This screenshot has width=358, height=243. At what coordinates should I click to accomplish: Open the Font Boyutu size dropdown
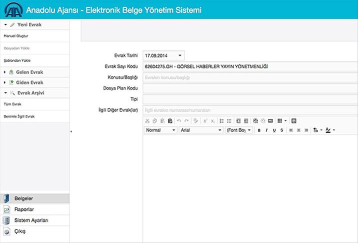pyautogui.click(x=239, y=130)
